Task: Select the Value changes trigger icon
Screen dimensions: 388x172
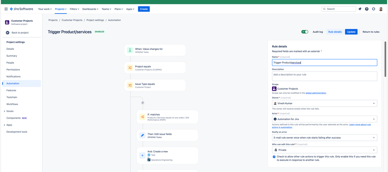Action: 130,50
